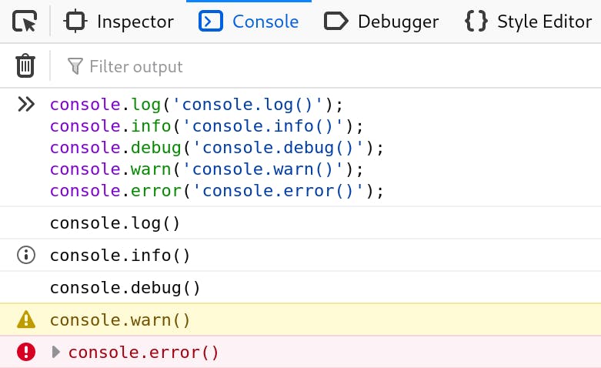This screenshot has width=601, height=368.
Task: Click the info icon beside console.info()
Action: point(26,255)
